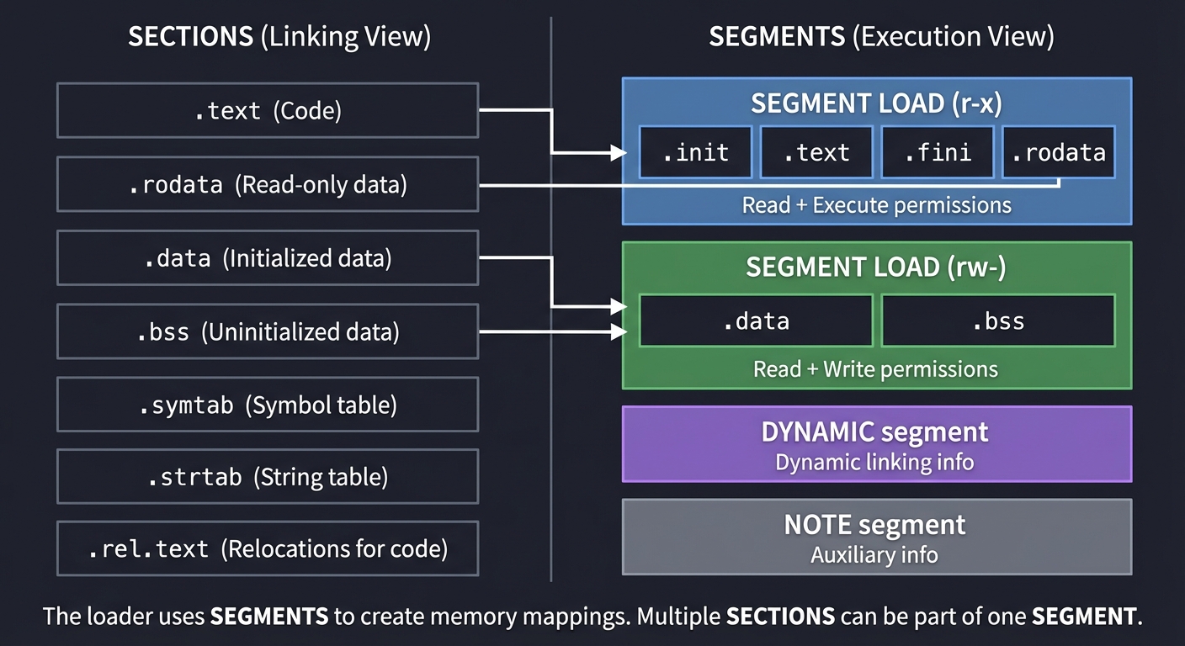This screenshot has width=1185, height=646.
Task: Click the .bss block in the green segment
Action: pos(997,320)
